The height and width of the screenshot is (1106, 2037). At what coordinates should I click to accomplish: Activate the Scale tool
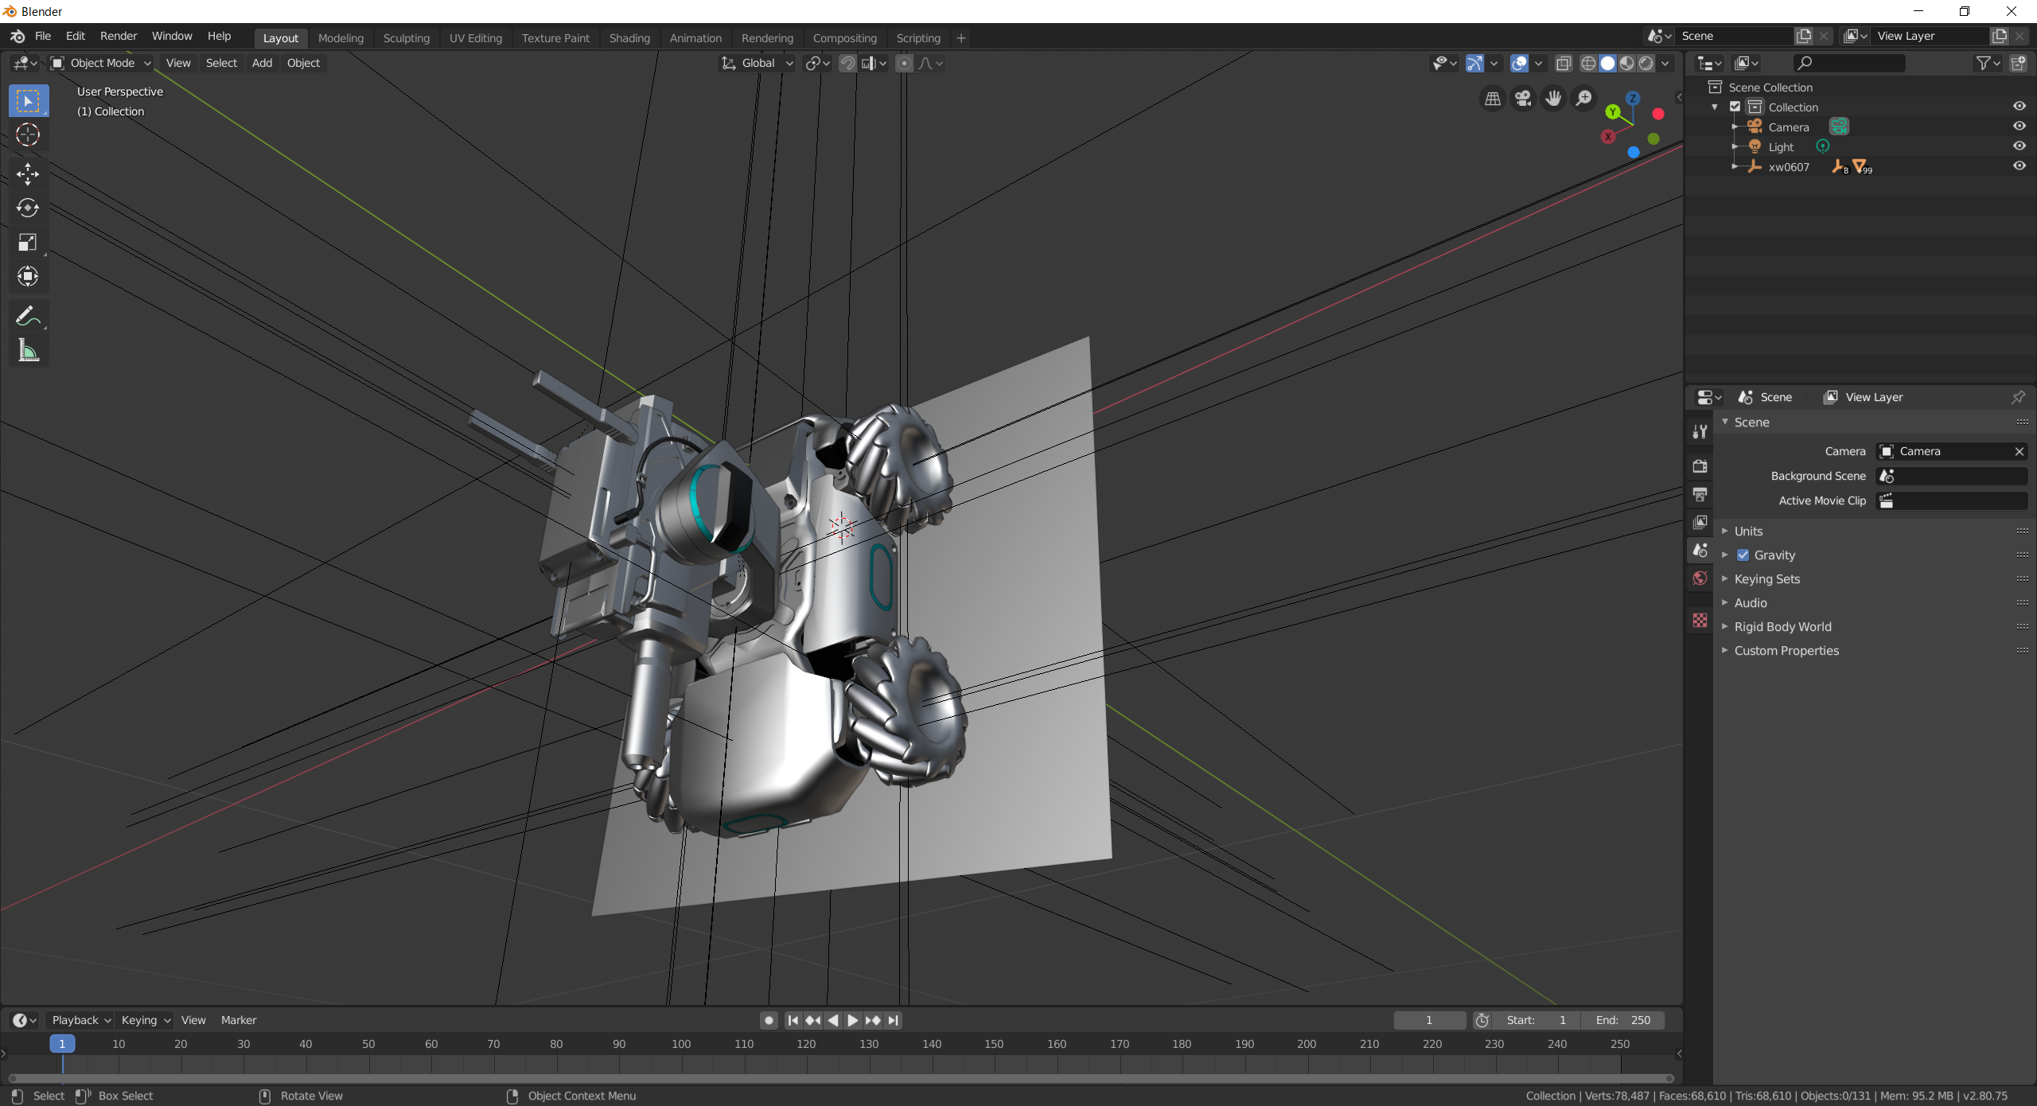click(28, 242)
